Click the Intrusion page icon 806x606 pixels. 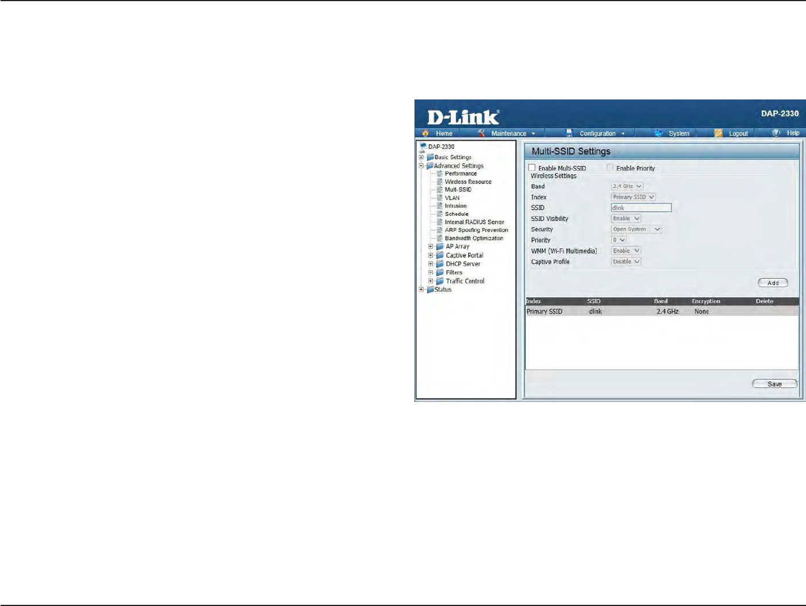click(440, 206)
